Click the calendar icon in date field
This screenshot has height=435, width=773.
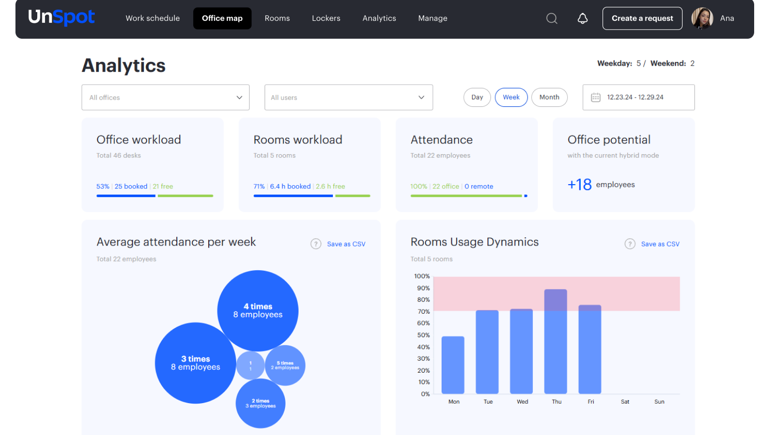[596, 97]
